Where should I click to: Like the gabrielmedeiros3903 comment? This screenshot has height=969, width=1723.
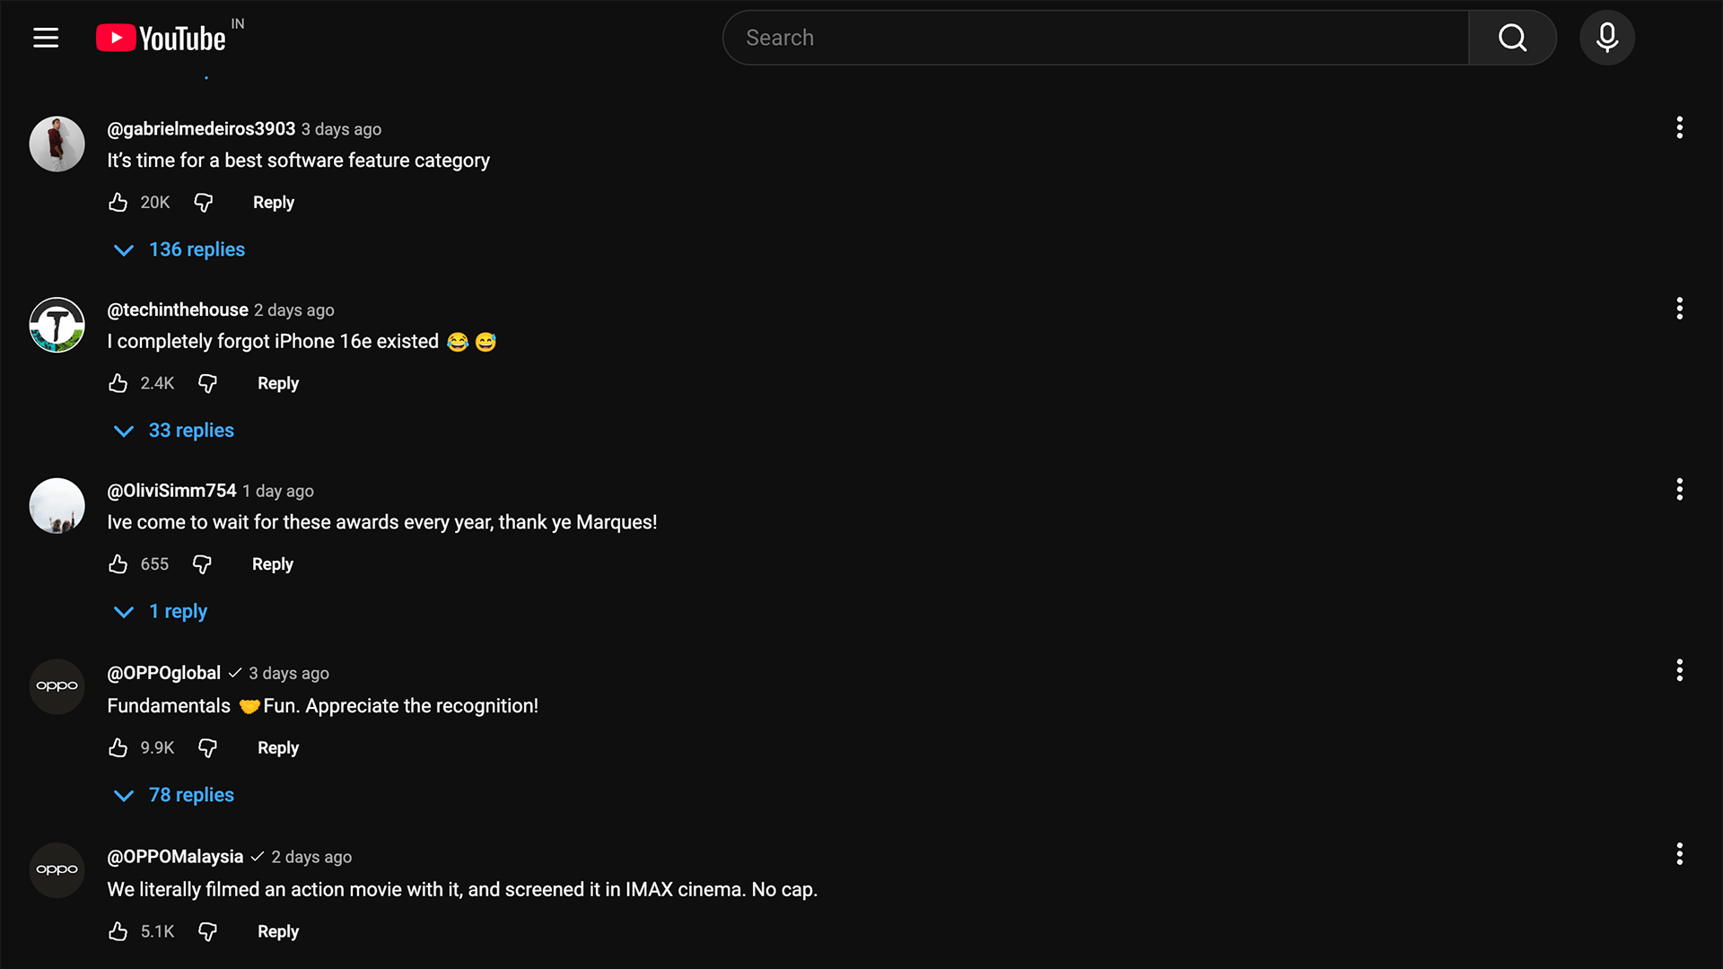click(x=118, y=203)
